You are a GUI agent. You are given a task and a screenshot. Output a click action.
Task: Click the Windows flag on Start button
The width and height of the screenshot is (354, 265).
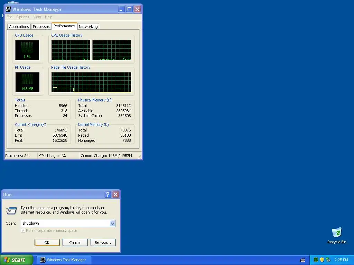7,260
